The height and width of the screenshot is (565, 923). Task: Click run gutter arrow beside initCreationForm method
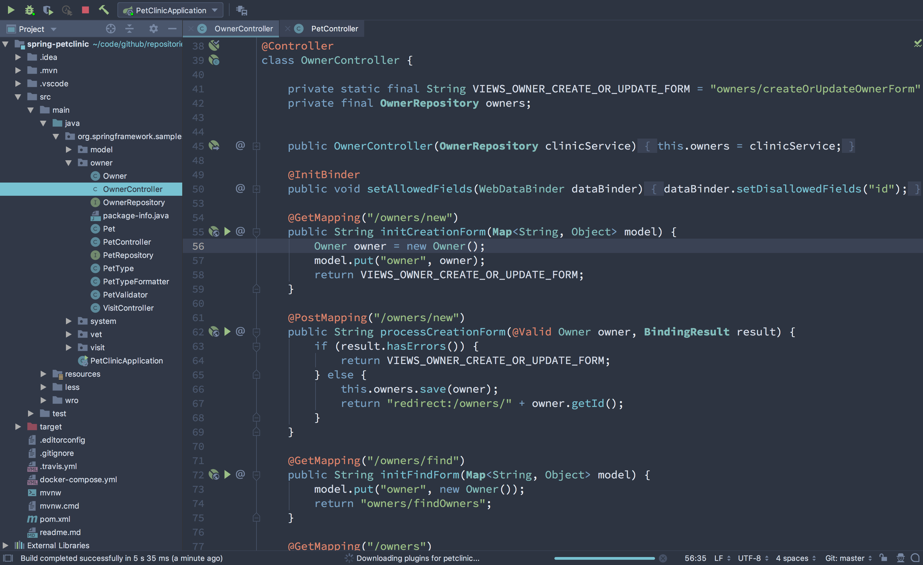click(227, 231)
